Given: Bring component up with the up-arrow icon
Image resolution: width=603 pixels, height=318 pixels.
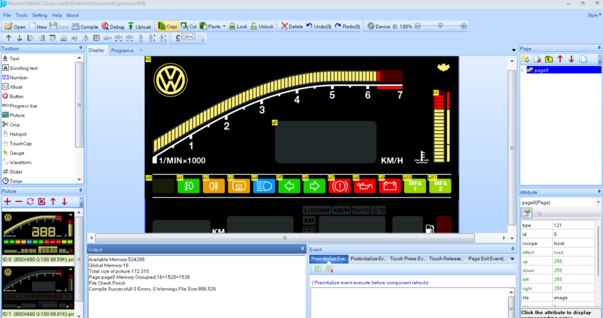Looking at the screenshot, I should tap(8, 38).
